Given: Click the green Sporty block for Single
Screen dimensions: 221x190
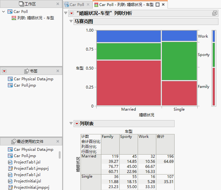Looking at the screenshot, I should point(179,61).
